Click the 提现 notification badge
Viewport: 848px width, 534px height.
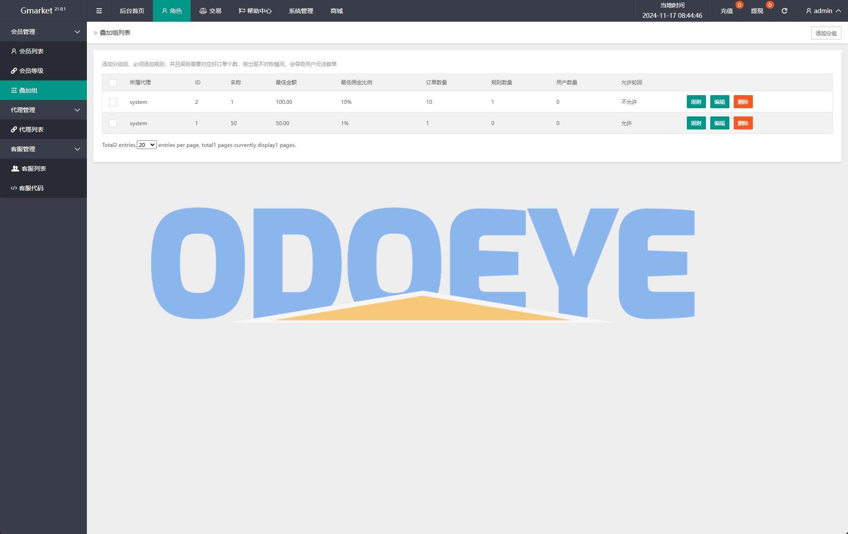[x=769, y=5]
